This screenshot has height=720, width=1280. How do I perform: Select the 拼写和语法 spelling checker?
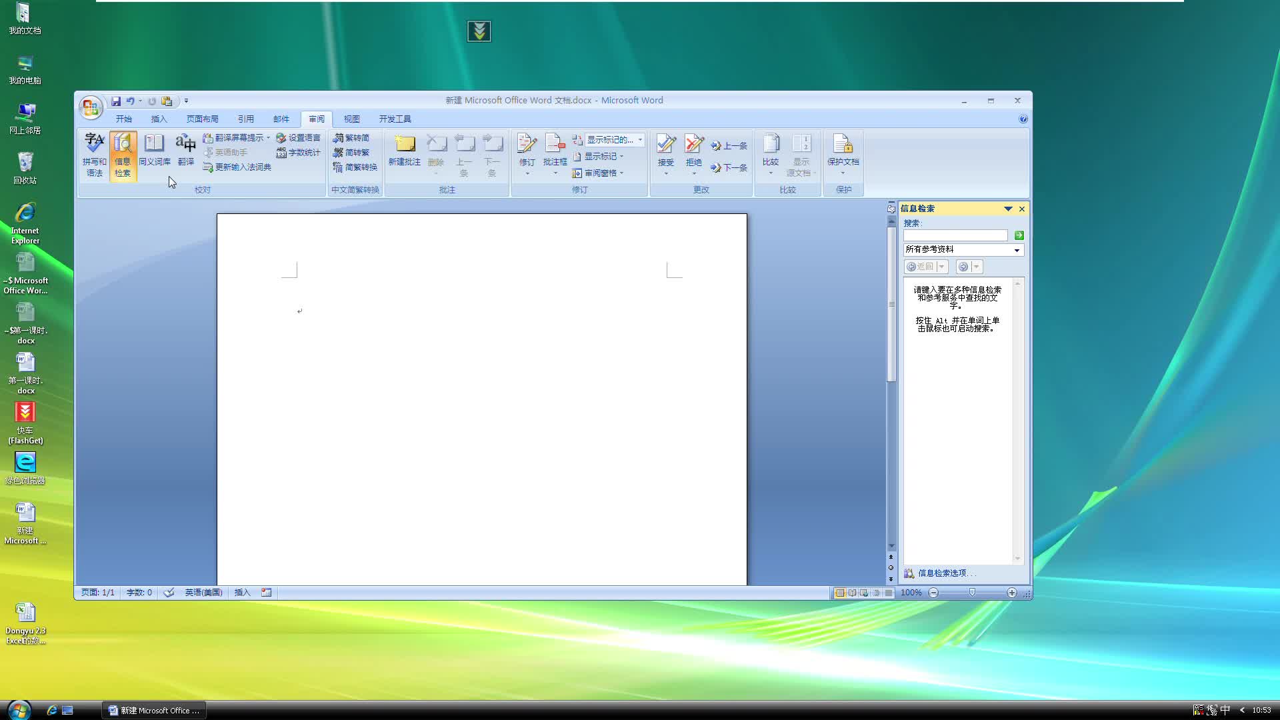point(94,153)
